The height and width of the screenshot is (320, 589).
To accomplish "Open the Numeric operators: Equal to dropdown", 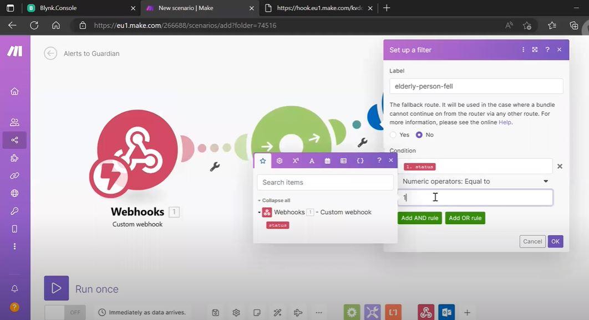I will coord(475,182).
